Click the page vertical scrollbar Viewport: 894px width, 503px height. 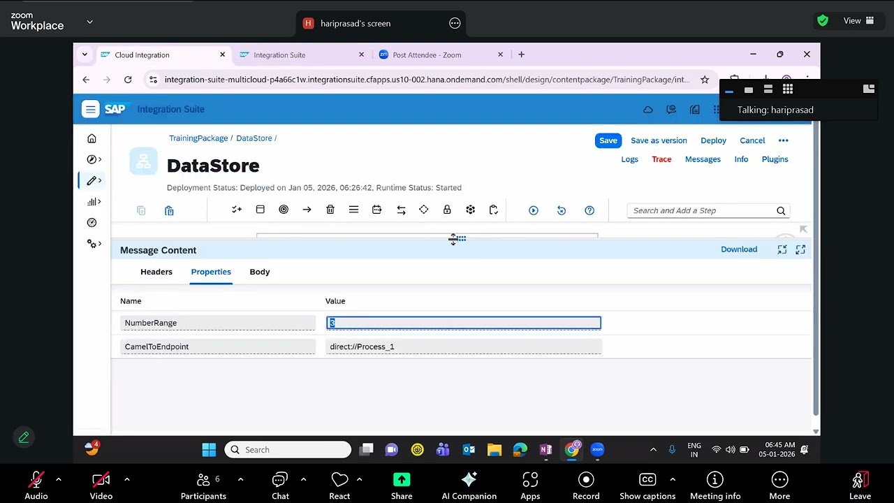click(x=816, y=268)
